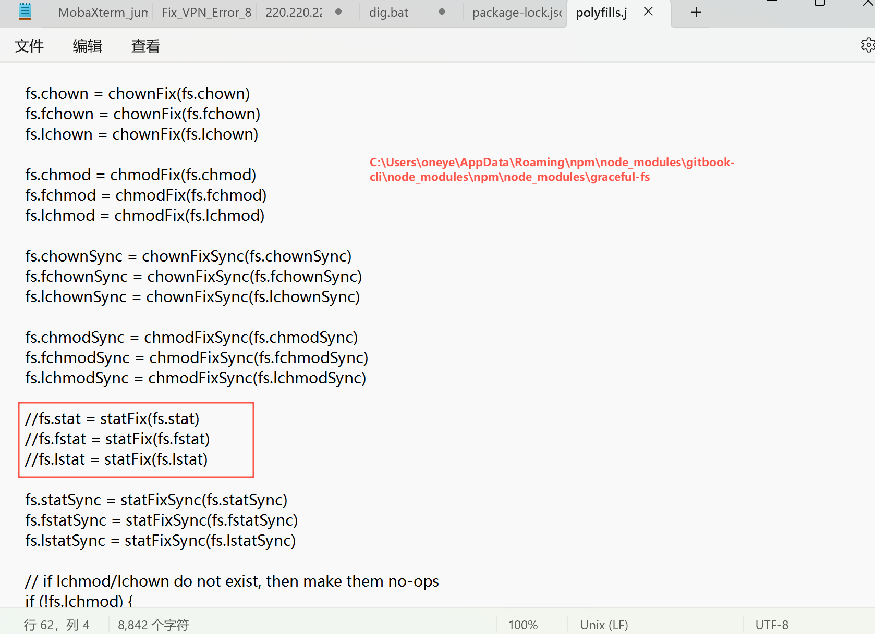Image resolution: width=875 pixels, height=634 pixels.
Task: Switch to the package-lock.json tab
Action: (517, 13)
